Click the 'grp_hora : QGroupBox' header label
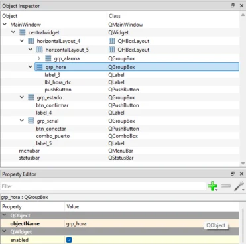Image resolution: width=246 pixels, height=244 pixels. (x=25, y=197)
